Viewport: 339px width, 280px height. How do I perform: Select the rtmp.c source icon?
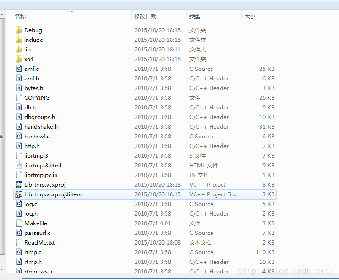click(x=19, y=252)
